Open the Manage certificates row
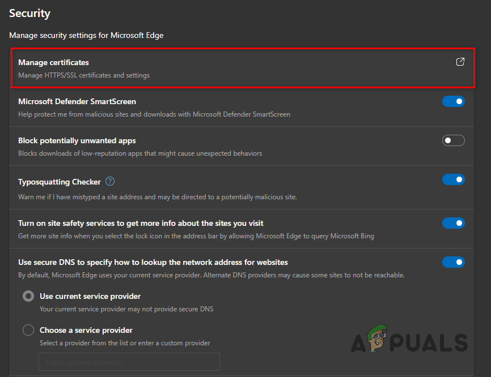 pyautogui.click(x=243, y=68)
